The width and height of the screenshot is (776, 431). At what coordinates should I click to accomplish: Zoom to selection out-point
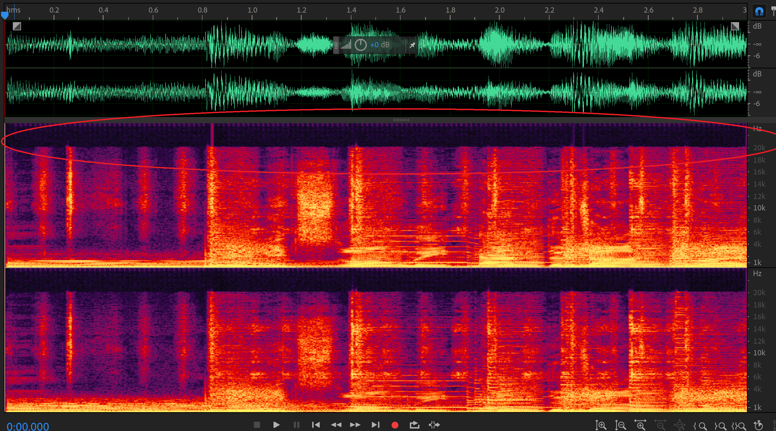pos(721,426)
